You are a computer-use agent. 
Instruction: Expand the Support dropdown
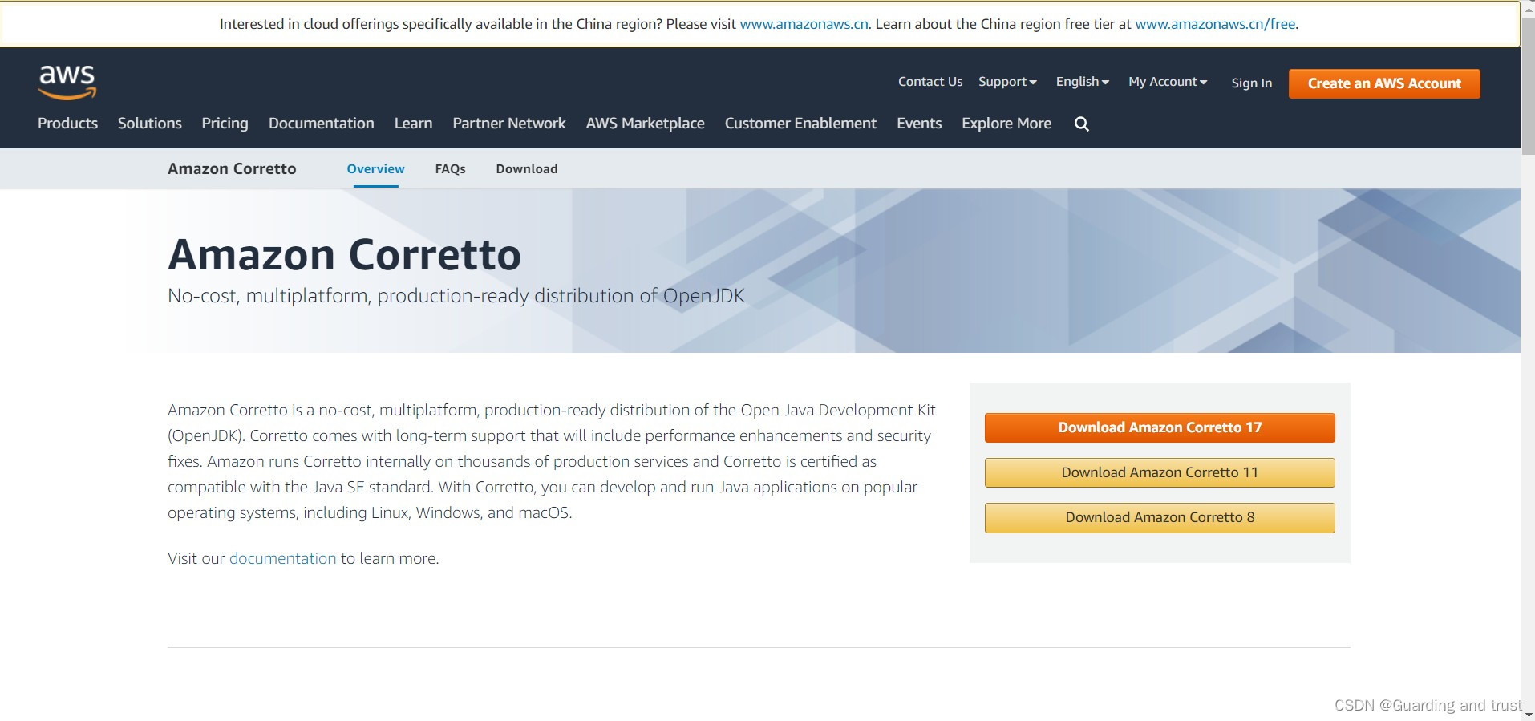tap(1007, 82)
